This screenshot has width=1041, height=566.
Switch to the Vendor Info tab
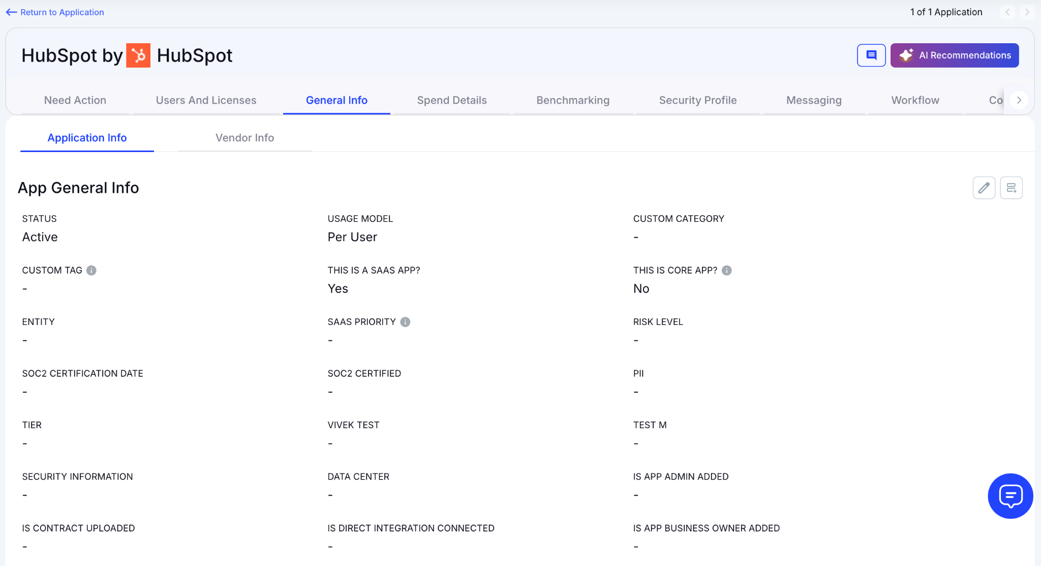tap(244, 138)
